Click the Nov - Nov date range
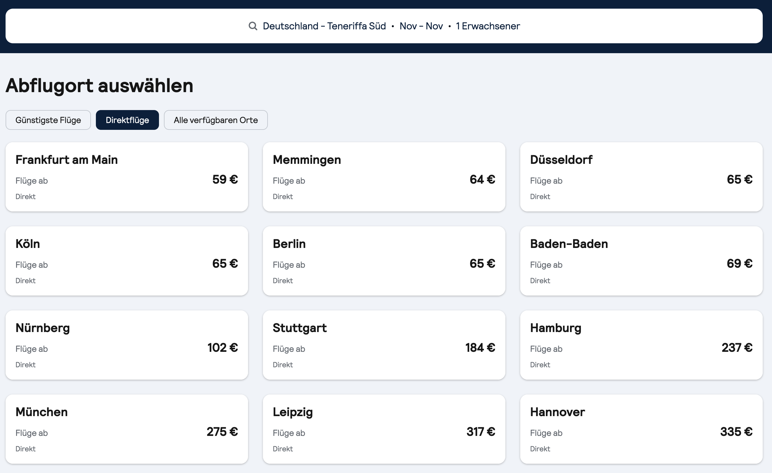The width and height of the screenshot is (772, 473). 421,26
